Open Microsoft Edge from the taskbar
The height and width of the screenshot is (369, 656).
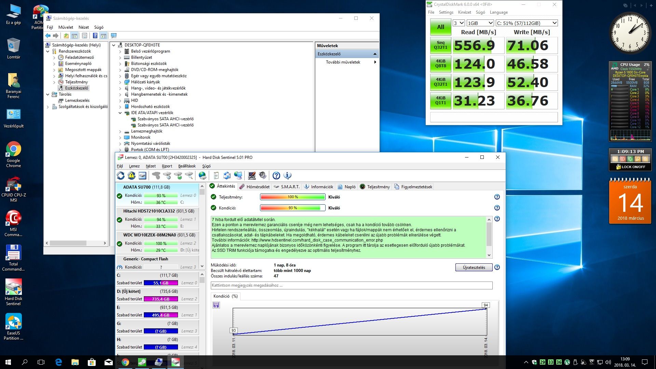click(x=58, y=362)
